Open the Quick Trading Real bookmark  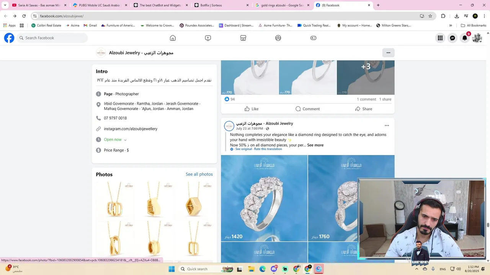pyautogui.click(x=314, y=26)
